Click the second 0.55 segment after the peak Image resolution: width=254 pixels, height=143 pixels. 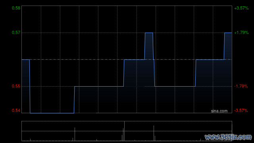[x=175, y=86]
